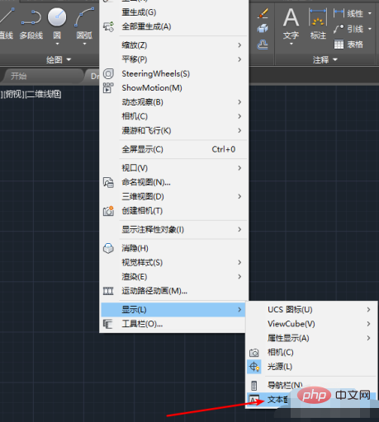Expand the Pan (平移) submenu arrow
Viewport: 379px width, 422px height.
pos(239,59)
